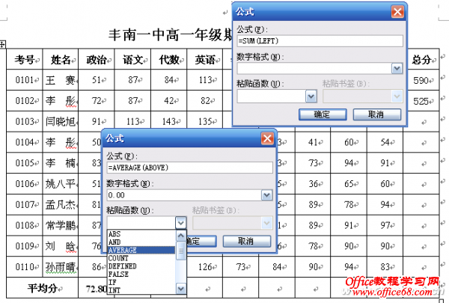Open 数字格式 dropdown showing 0.00
449x303 pixels.
point(267,195)
